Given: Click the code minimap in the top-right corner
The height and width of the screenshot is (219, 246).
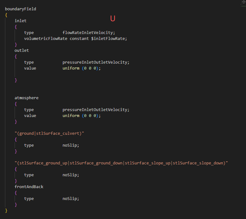Looking at the screenshot, I should point(242,2).
